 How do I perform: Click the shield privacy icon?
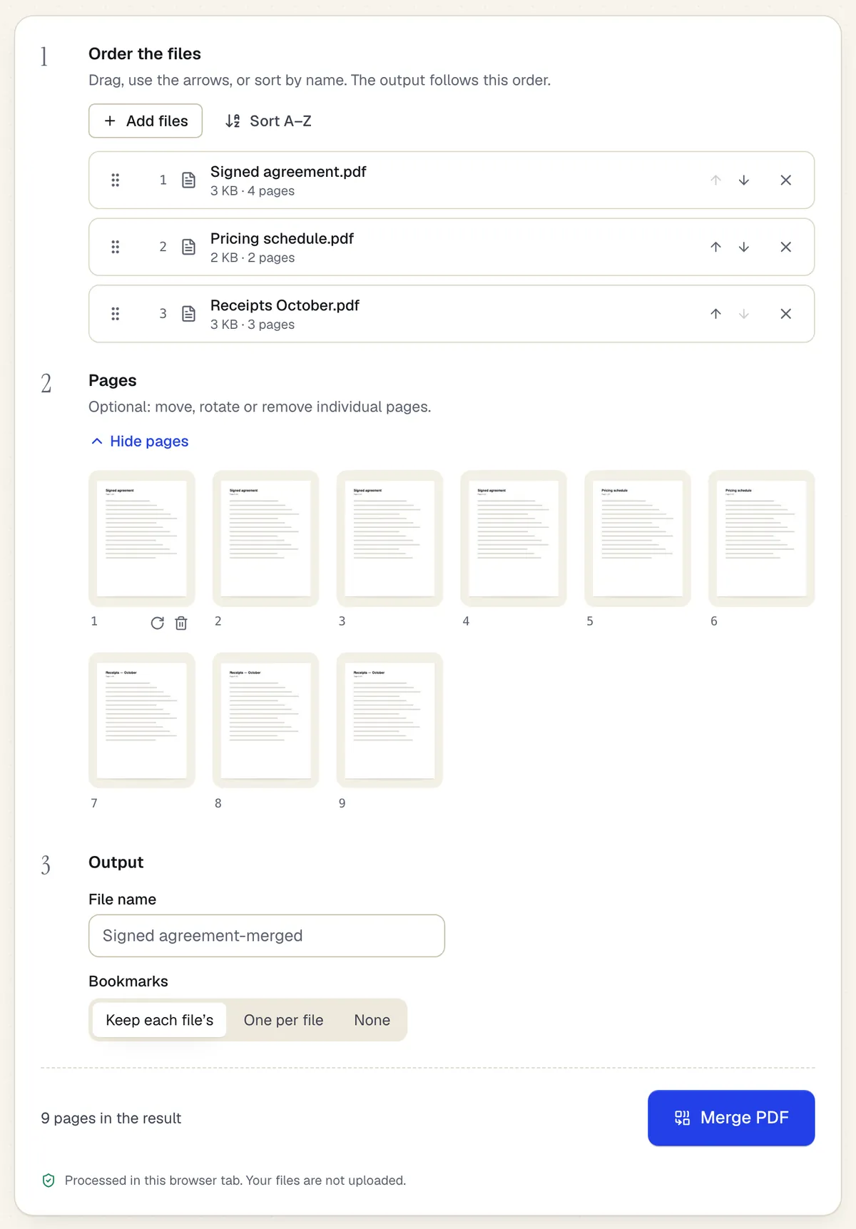coord(49,1180)
